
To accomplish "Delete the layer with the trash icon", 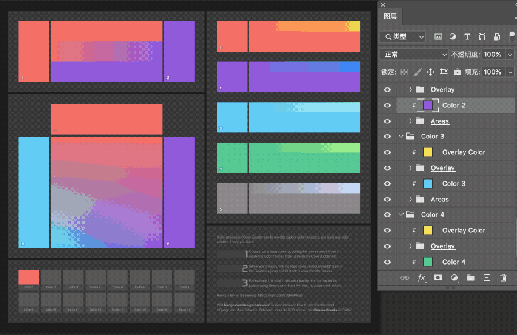I will [x=503, y=278].
